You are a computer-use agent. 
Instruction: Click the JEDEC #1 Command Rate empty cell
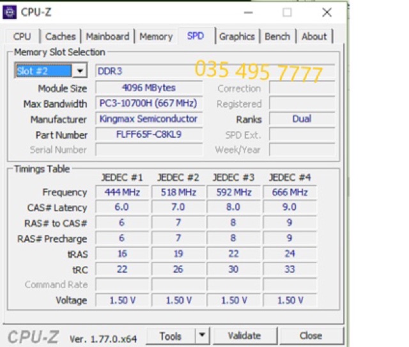(122, 284)
